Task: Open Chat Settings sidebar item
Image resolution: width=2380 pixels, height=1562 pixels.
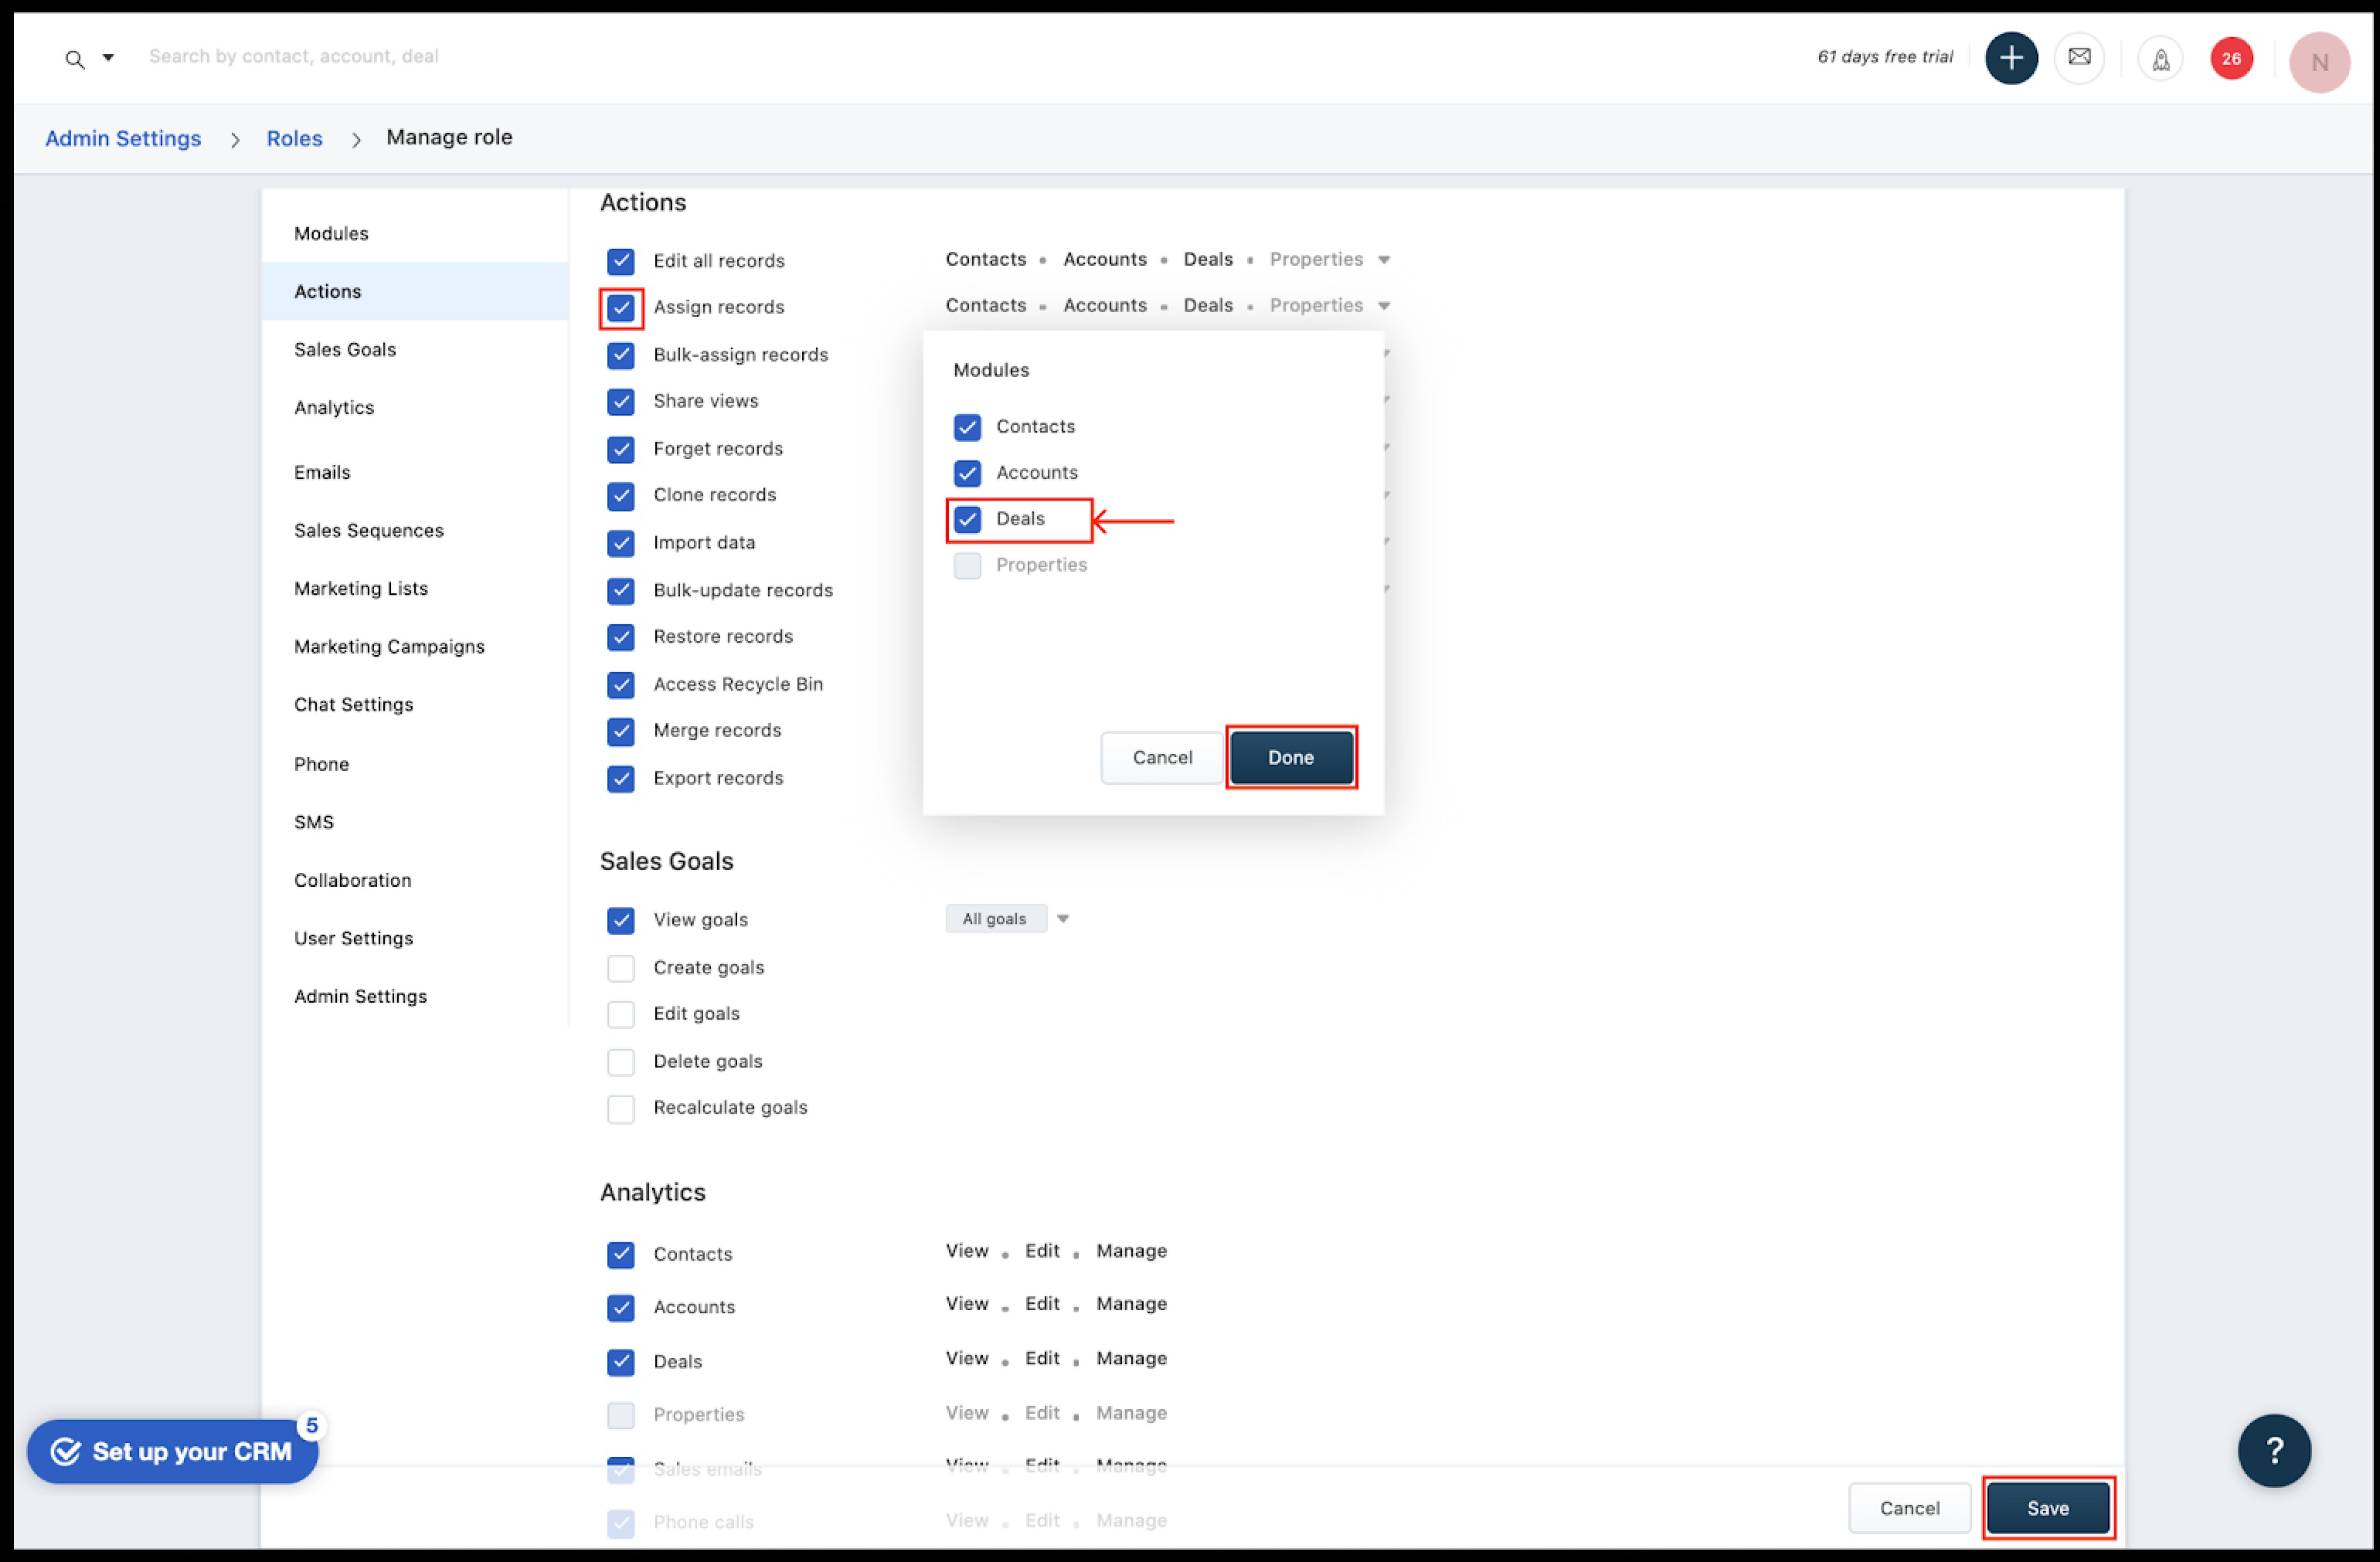Action: [x=415, y=704]
